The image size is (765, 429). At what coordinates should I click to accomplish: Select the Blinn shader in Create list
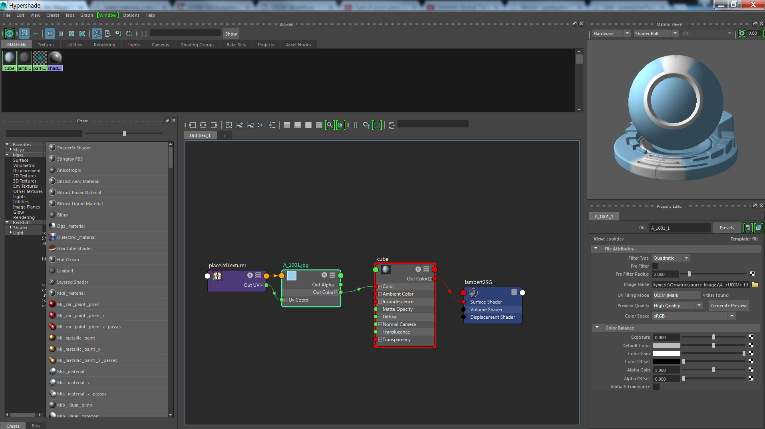62,215
